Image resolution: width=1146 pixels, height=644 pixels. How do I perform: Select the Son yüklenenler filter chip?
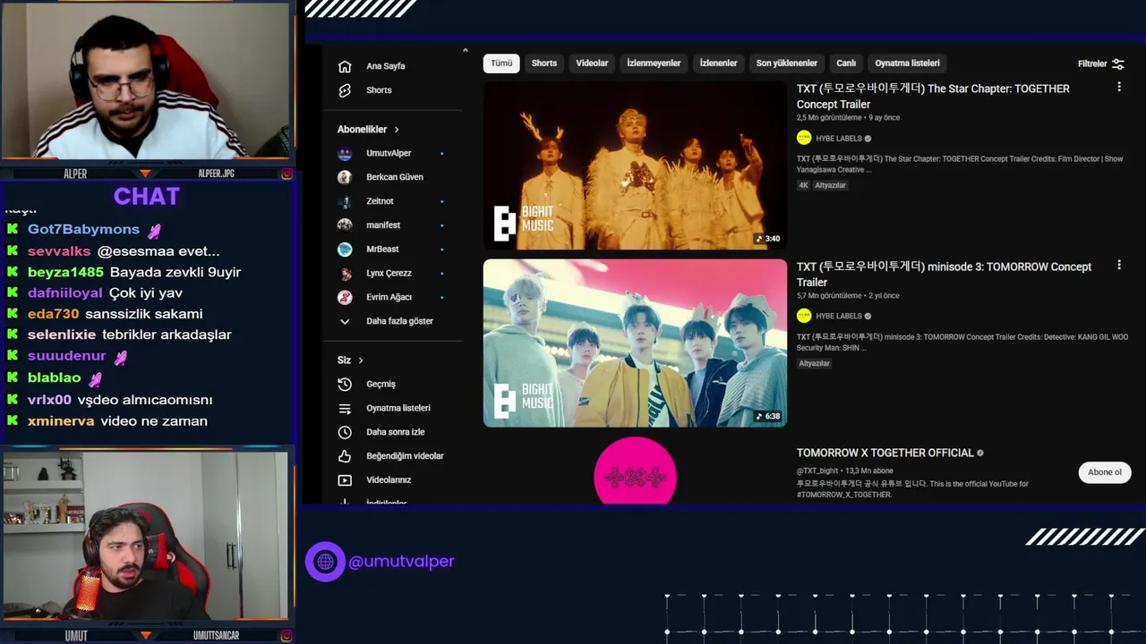point(787,64)
